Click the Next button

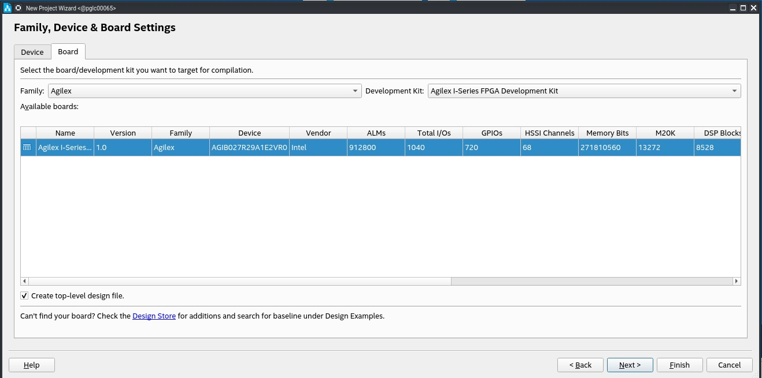[630, 365]
